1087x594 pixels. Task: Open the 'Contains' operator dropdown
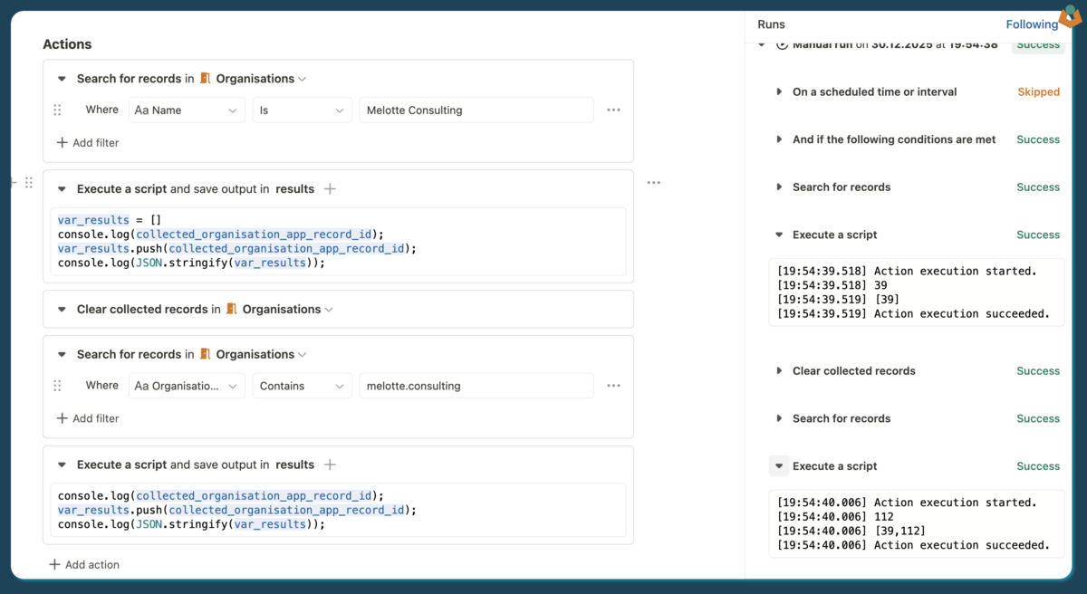click(302, 386)
